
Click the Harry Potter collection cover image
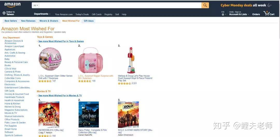pos(89,114)
